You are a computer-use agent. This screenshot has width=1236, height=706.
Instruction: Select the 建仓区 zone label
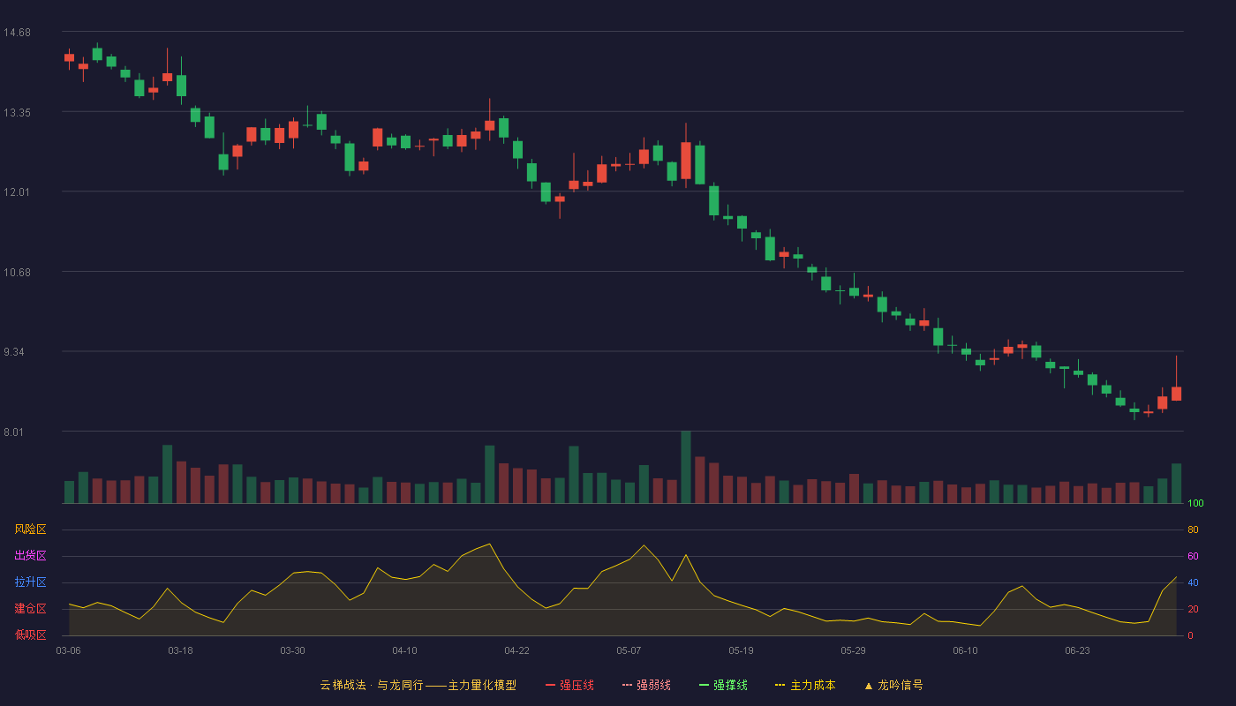pos(30,609)
